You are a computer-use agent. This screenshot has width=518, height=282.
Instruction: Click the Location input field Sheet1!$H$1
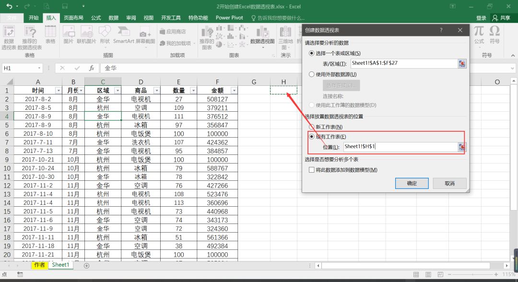400,147
